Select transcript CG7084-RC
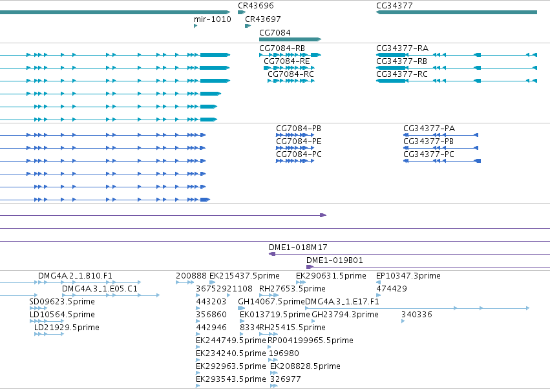Screen dimensions: 550x389 pyautogui.click(x=291, y=74)
